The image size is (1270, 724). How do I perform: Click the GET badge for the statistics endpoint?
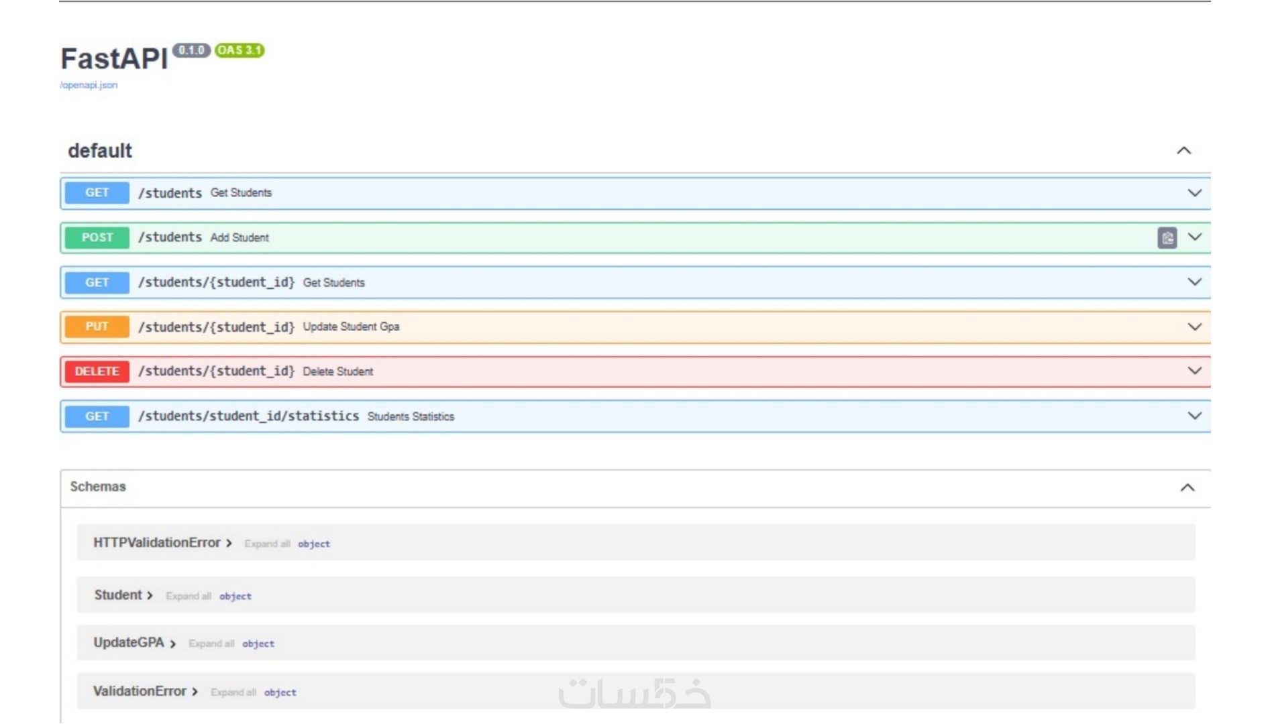click(97, 416)
